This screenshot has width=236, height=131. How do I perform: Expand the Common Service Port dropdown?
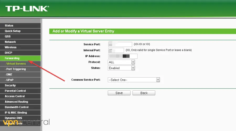tap(134, 80)
